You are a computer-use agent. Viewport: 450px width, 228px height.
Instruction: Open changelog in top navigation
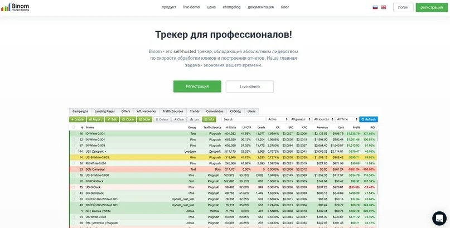(231, 7)
